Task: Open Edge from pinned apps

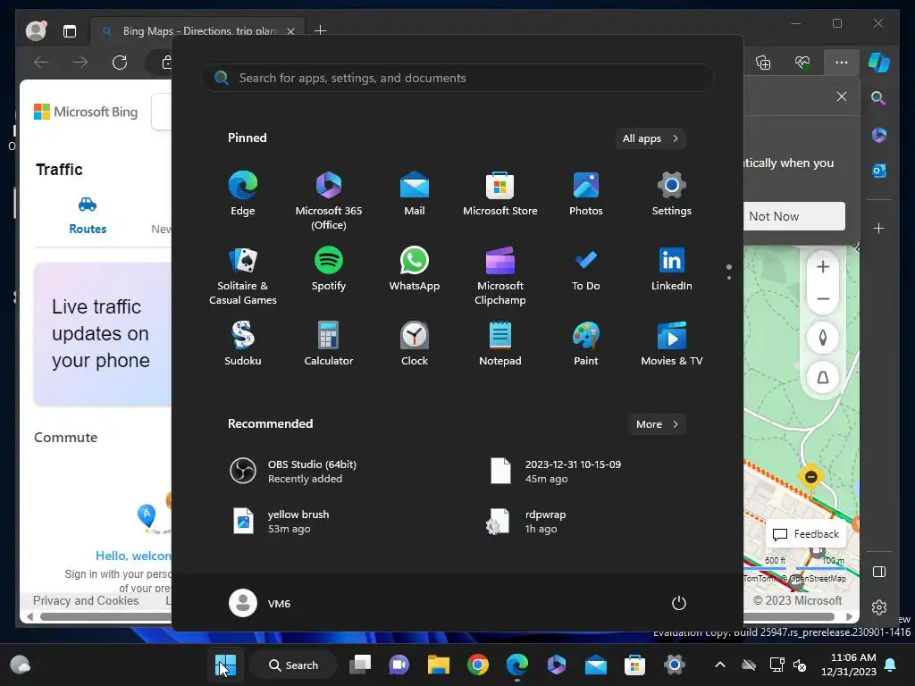Action: [243, 194]
